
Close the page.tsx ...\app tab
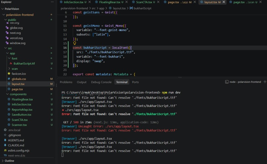(x=195, y=2)
